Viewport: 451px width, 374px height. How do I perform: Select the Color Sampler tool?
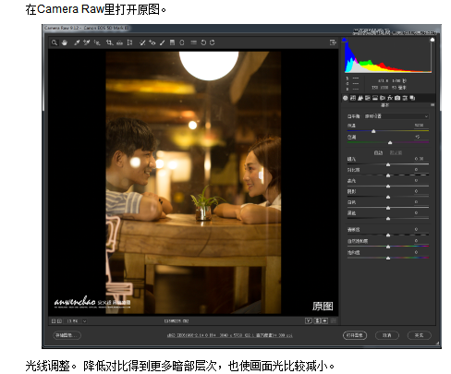point(87,42)
